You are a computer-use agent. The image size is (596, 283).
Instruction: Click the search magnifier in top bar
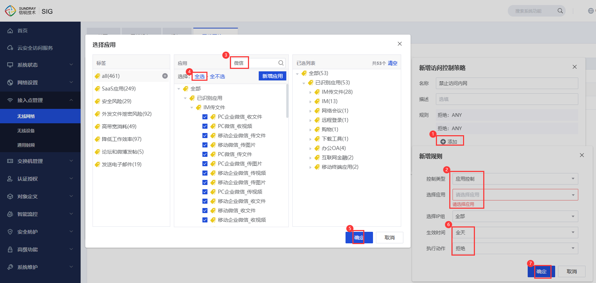560,11
